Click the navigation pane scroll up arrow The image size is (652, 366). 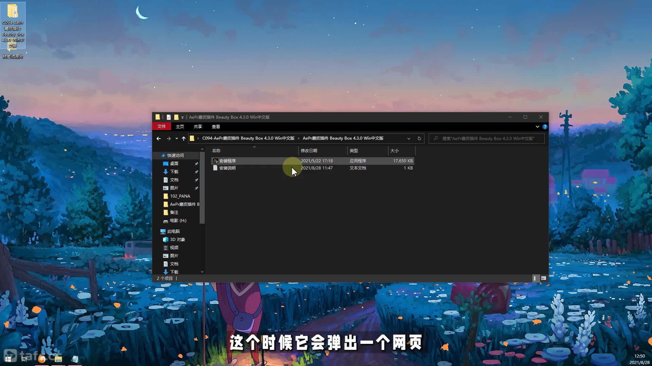point(202,149)
